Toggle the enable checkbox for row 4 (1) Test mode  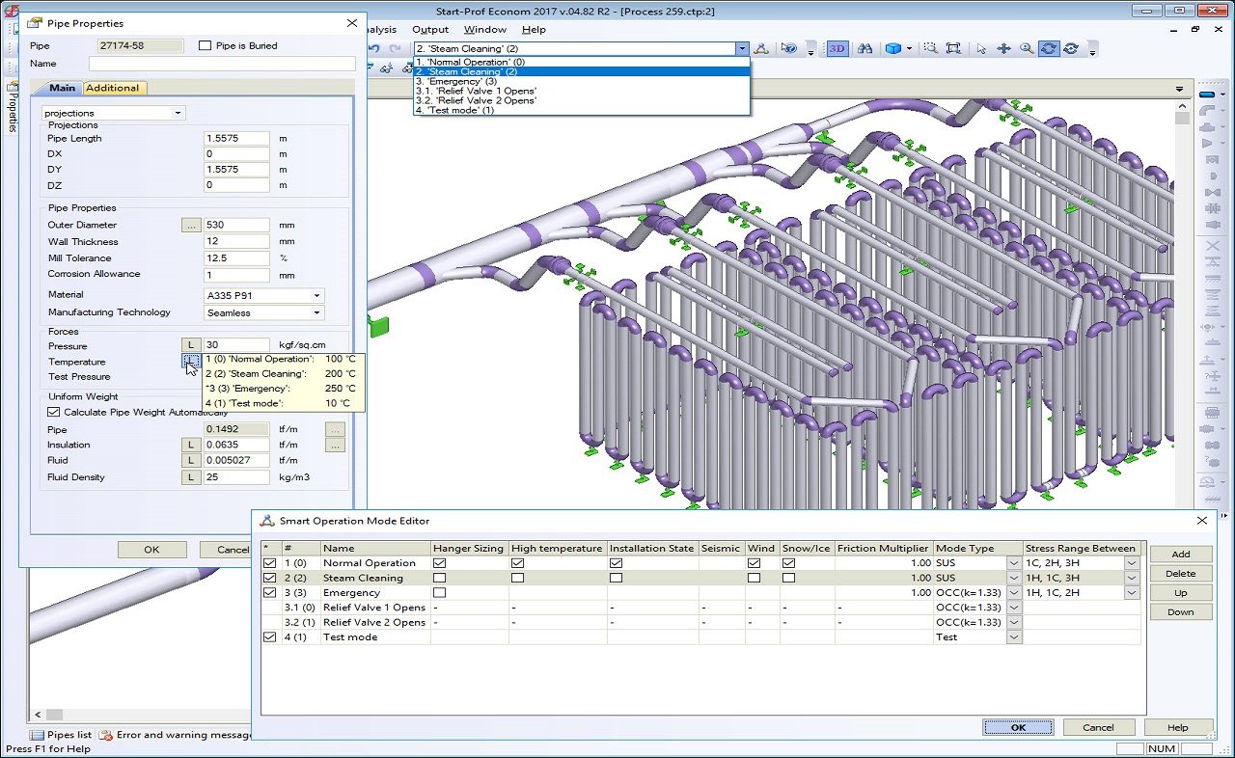[269, 637]
